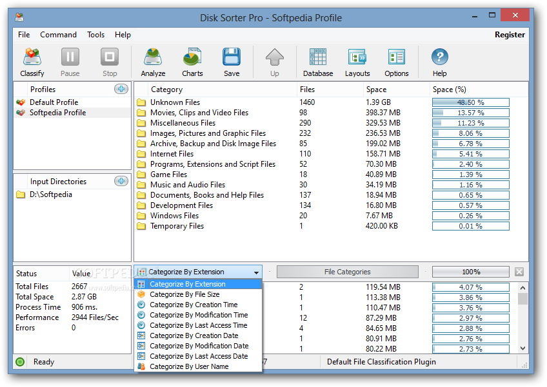Viewport: 547px width, 387px height.
Task: Select Music and Audio Files row
Action: click(331, 185)
